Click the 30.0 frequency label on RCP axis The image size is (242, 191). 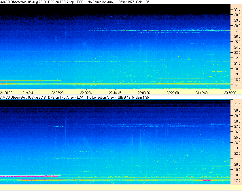[237, 15]
